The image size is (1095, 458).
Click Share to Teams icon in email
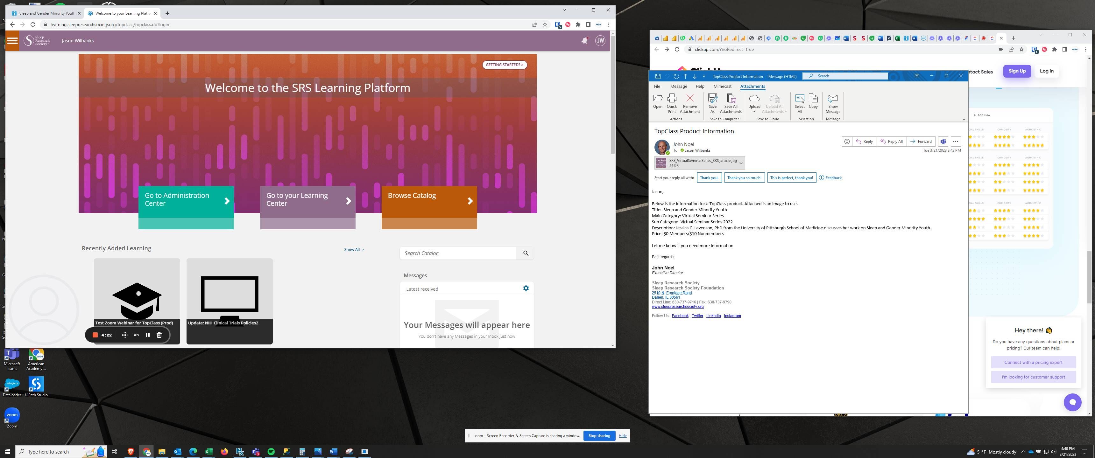coord(943,142)
